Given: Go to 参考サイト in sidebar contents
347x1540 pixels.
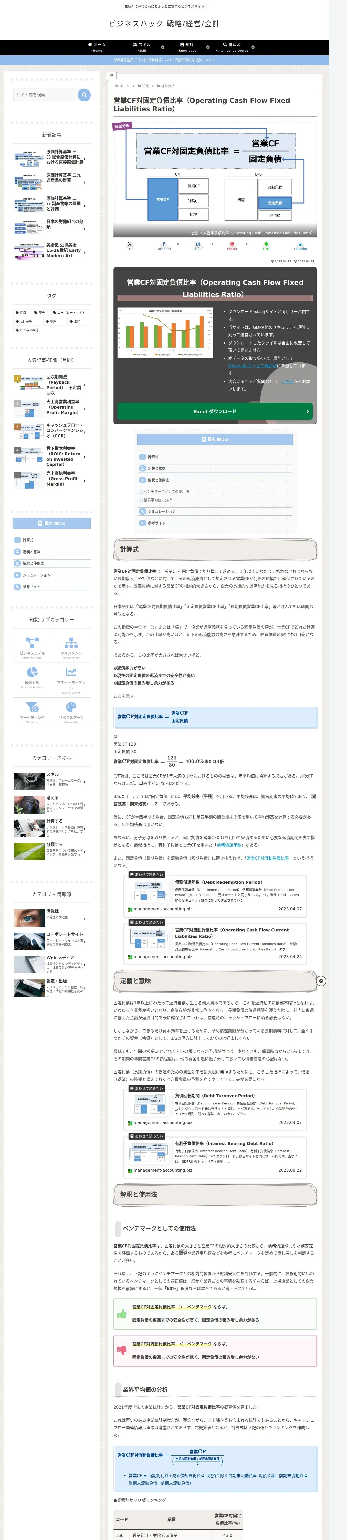Looking at the screenshot, I should point(31,587).
